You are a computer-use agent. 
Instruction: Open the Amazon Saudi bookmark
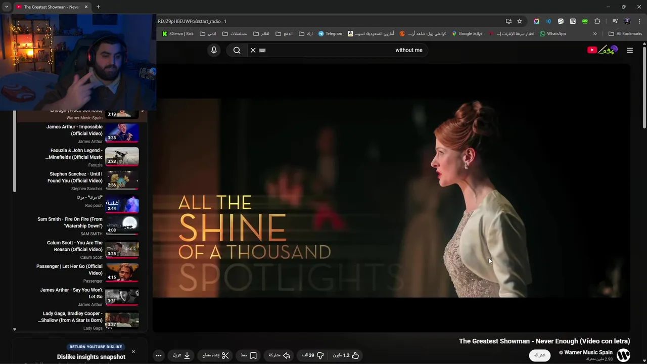click(371, 34)
